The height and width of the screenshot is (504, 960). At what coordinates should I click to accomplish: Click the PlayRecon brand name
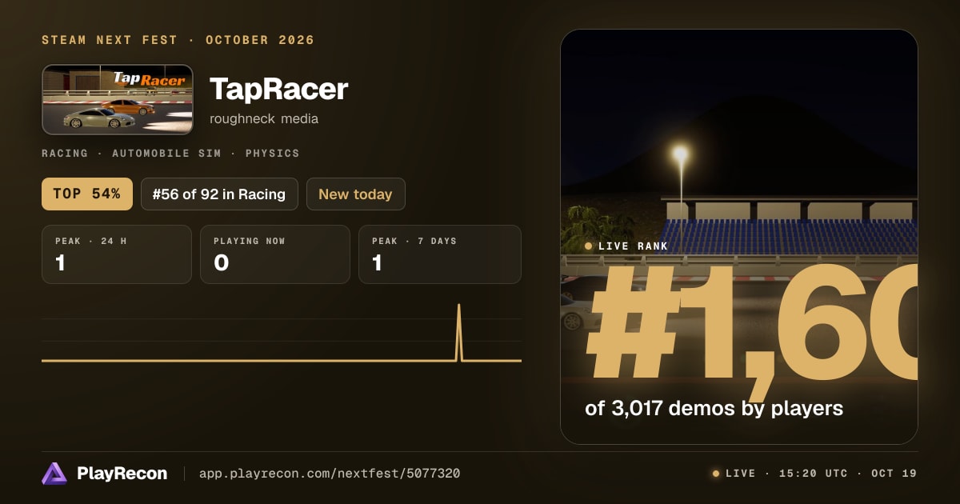pyautogui.click(x=122, y=474)
